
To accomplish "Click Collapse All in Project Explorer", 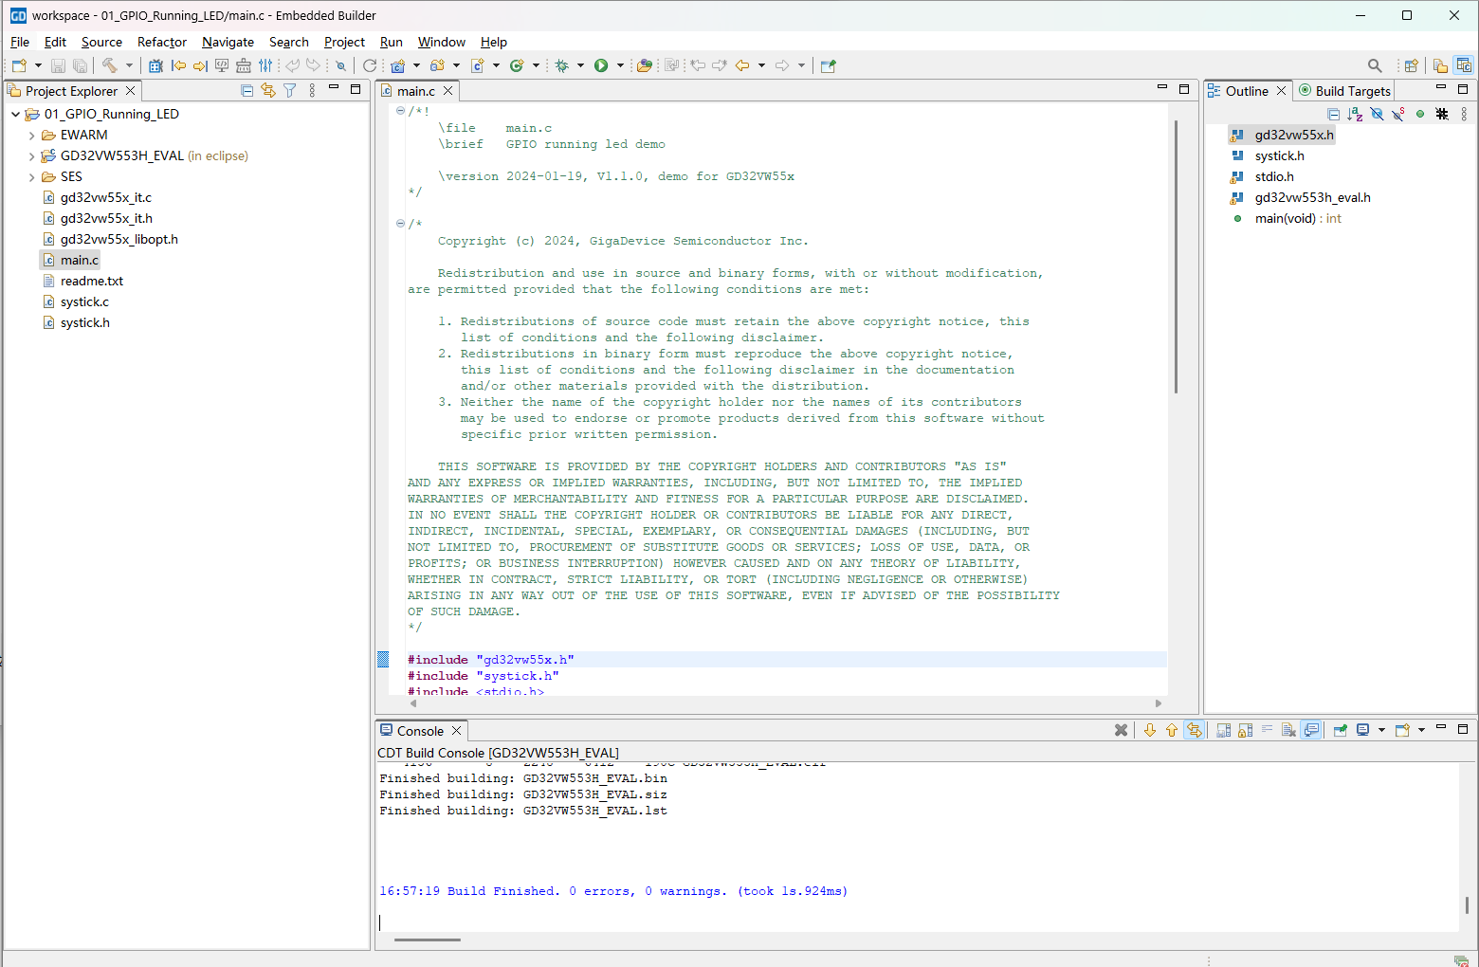I will [x=246, y=91].
